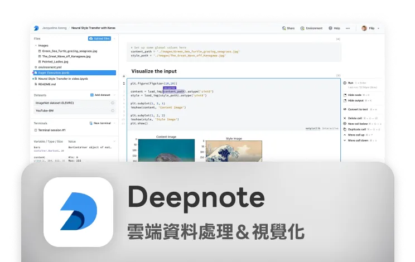Click into the plt.figure code cell editor
The height and width of the screenshot is (262, 415).
point(233,103)
